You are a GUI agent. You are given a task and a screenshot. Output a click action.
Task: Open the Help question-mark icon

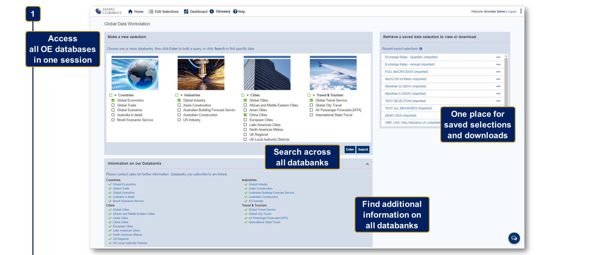tap(235, 12)
